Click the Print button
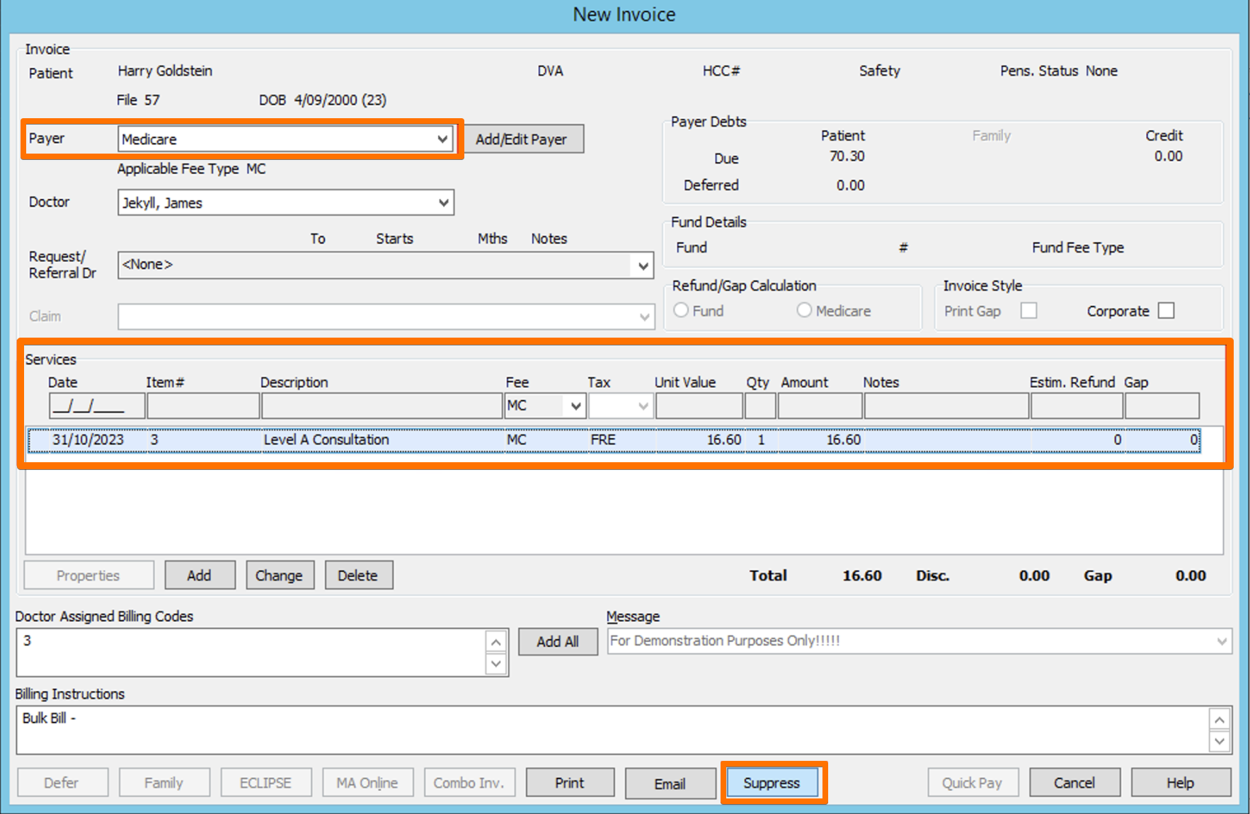Viewport: 1250px width, 814px height. point(570,783)
